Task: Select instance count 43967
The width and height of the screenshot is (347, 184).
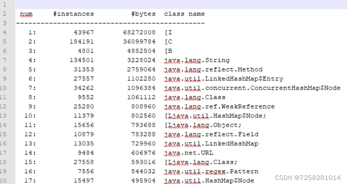Action: point(83,33)
